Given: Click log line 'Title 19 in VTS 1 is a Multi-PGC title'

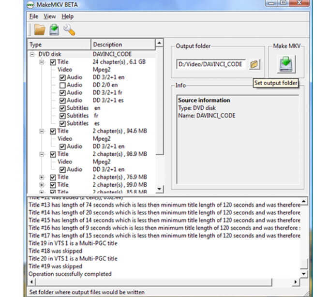Looking at the screenshot, I should [x=73, y=243].
